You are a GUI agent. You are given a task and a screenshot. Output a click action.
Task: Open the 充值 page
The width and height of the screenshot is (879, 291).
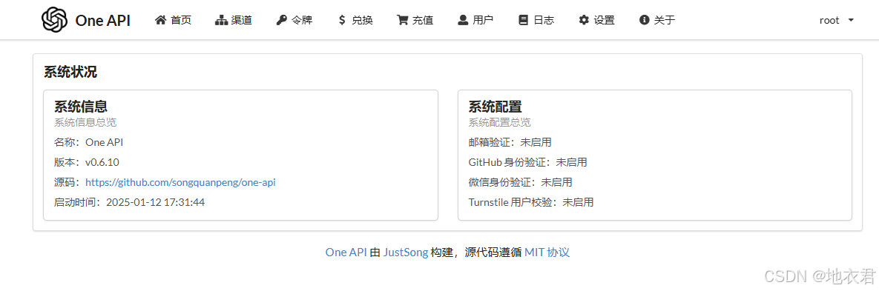415,20
